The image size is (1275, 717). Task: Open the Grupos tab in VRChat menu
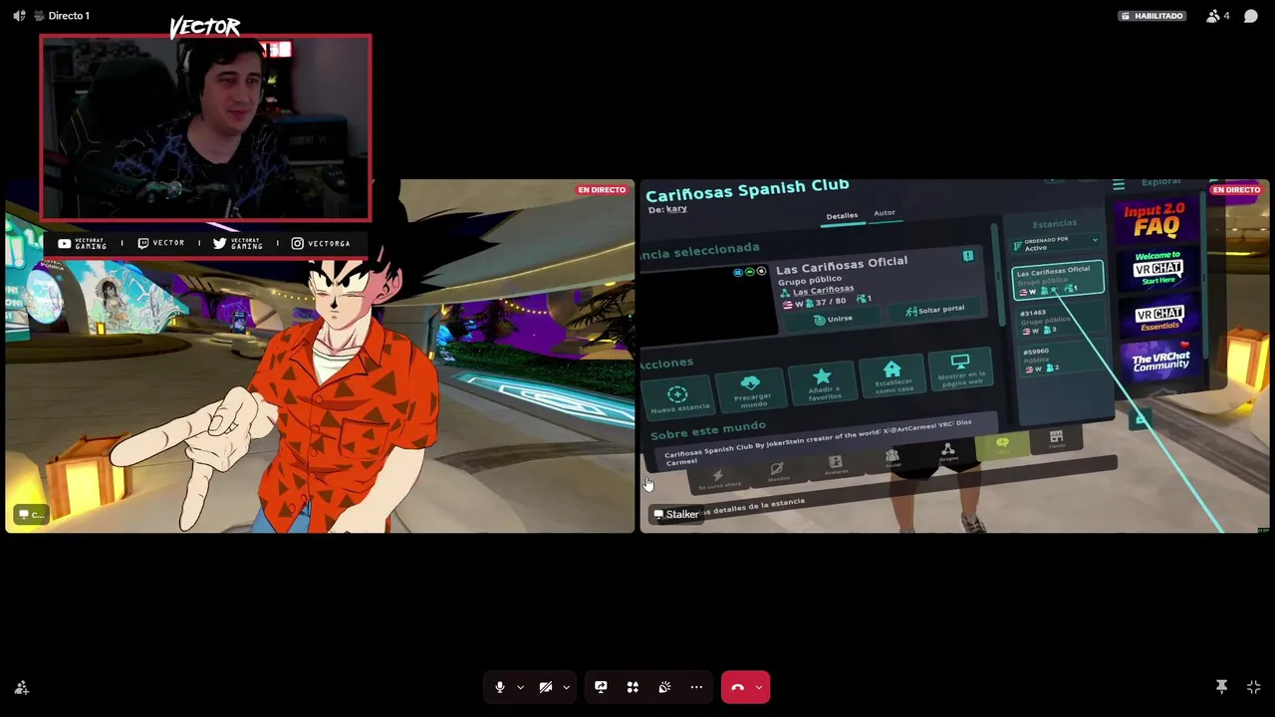947,452
